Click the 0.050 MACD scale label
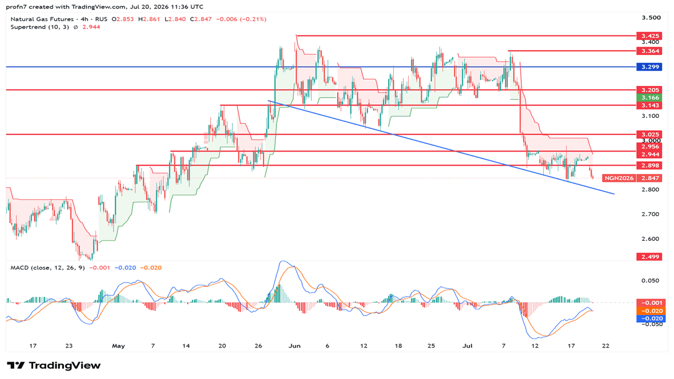The image size is (674, 379). coord(651,280)
